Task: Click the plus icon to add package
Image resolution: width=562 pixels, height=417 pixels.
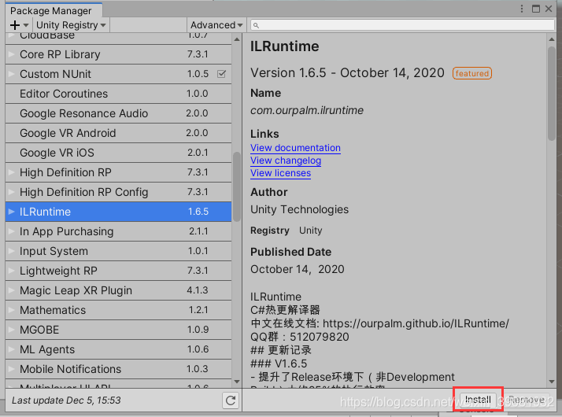Action: coord(15,25)
